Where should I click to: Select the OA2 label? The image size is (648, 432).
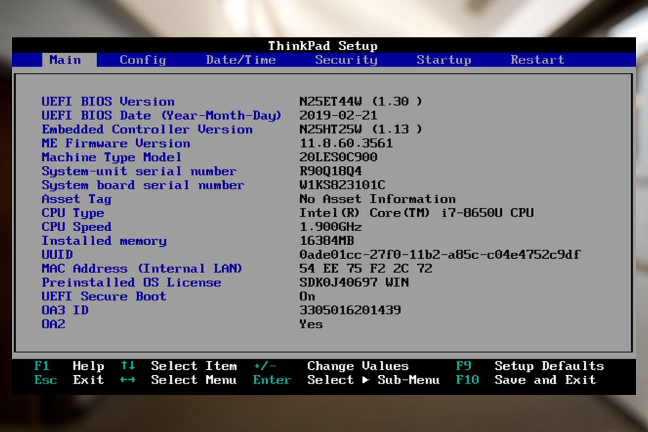tap(53, 325)
